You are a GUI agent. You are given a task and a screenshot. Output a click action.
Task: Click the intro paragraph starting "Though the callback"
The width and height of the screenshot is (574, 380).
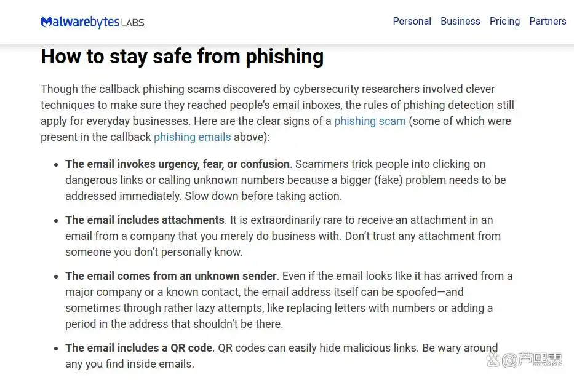[277, 113]
